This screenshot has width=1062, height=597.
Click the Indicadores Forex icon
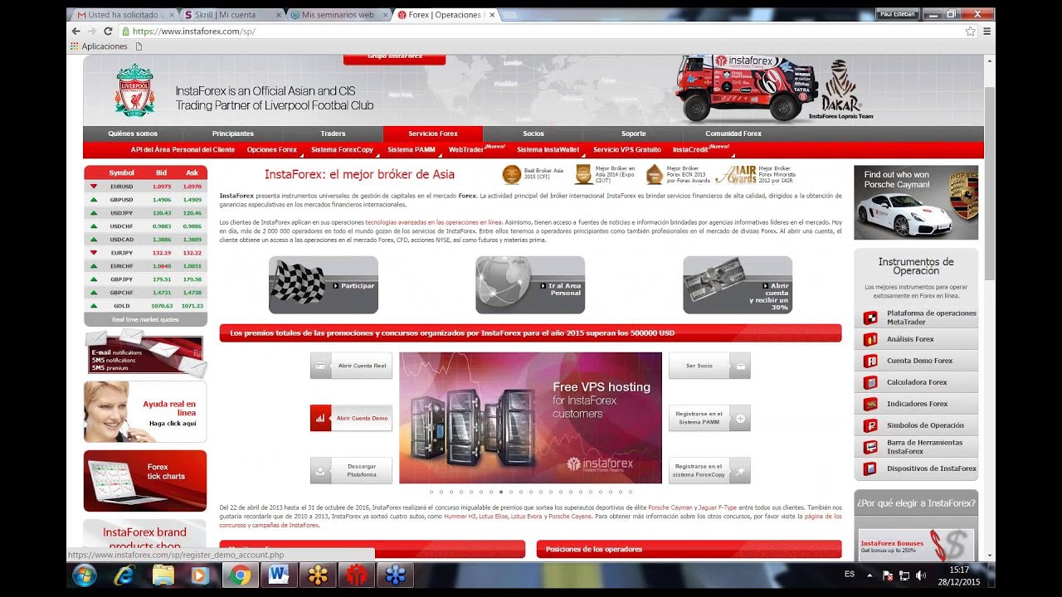point(870,404)
